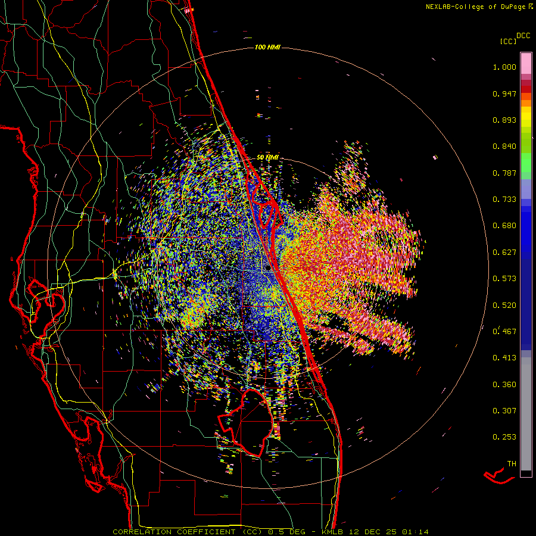Click the 12 DEC 25 01:14 timestamp

389,532
